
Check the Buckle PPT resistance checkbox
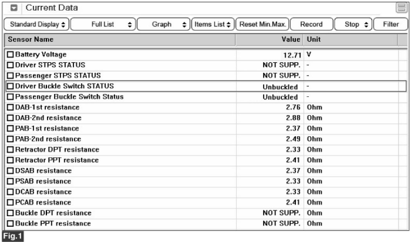[x=11, y=224]
